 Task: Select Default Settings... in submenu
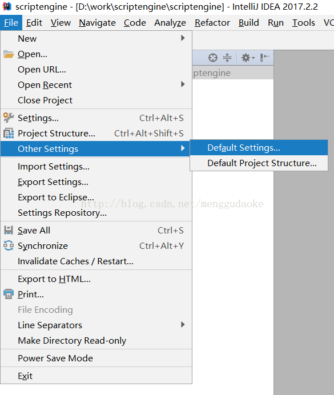(259, 148)
